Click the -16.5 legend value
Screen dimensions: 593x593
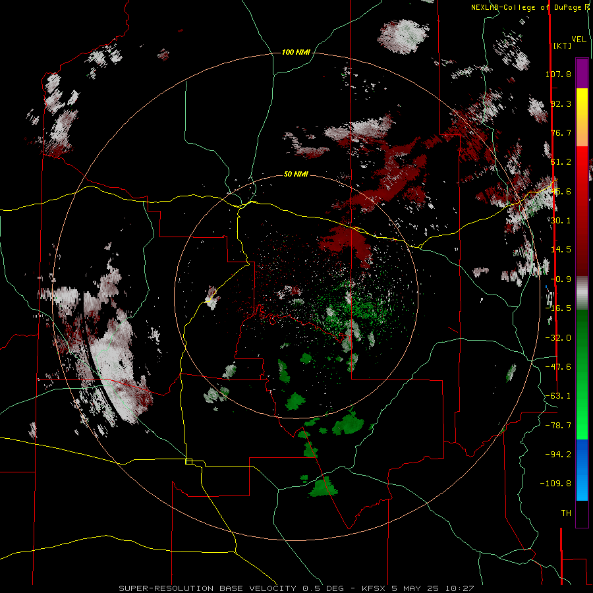point(558,308)
